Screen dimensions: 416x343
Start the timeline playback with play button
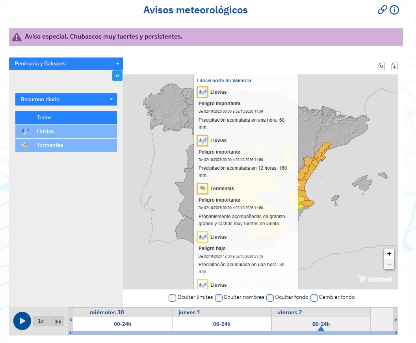point(22,321)
